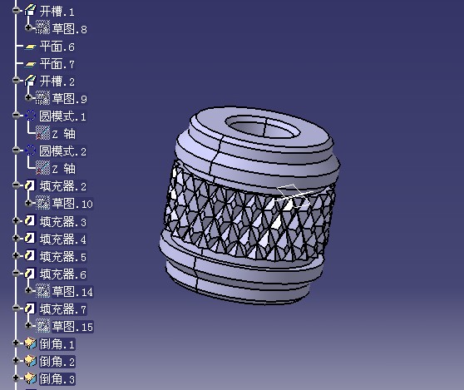This screenshot has height=390, width=464.
Task: Click the 草图.10 label text
Action: [x=72, y=204]
